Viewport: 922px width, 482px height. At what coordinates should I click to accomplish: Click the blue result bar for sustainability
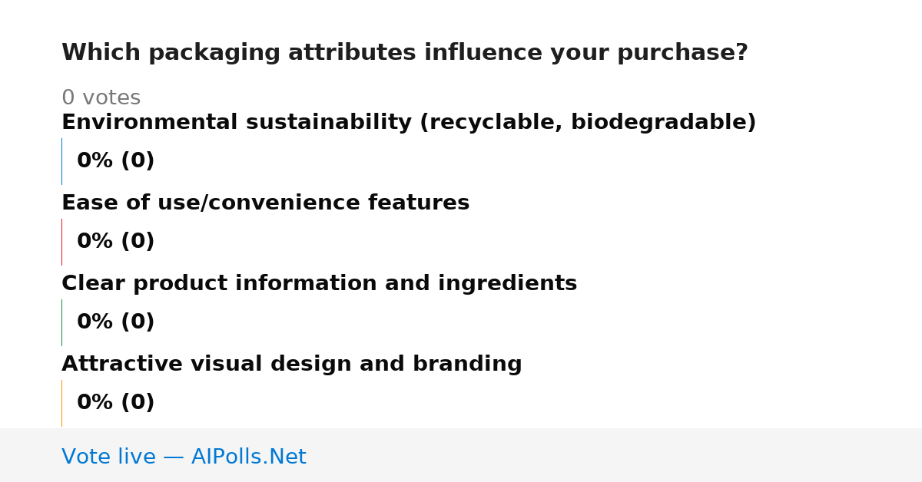tap(61, 161)
